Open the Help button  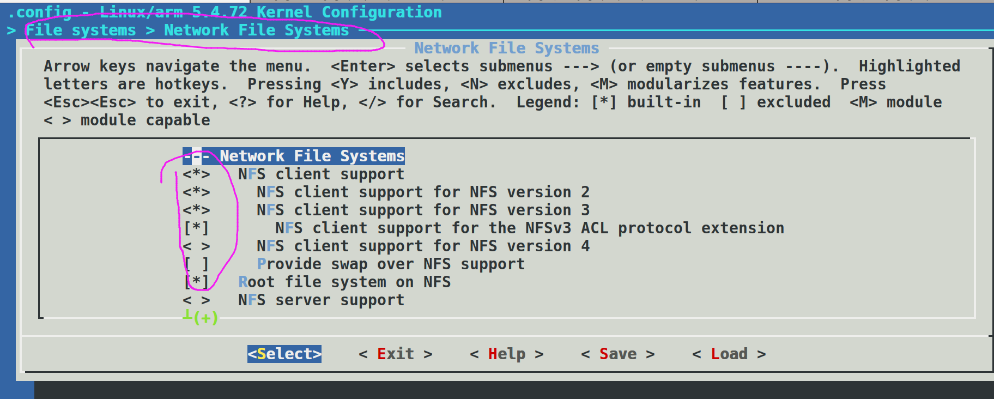click(507, 354)
